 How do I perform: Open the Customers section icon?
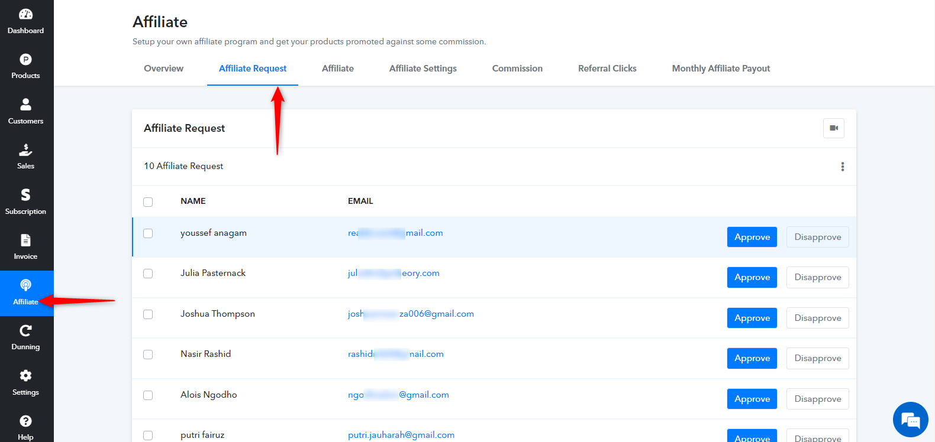(x=25, y=105)
